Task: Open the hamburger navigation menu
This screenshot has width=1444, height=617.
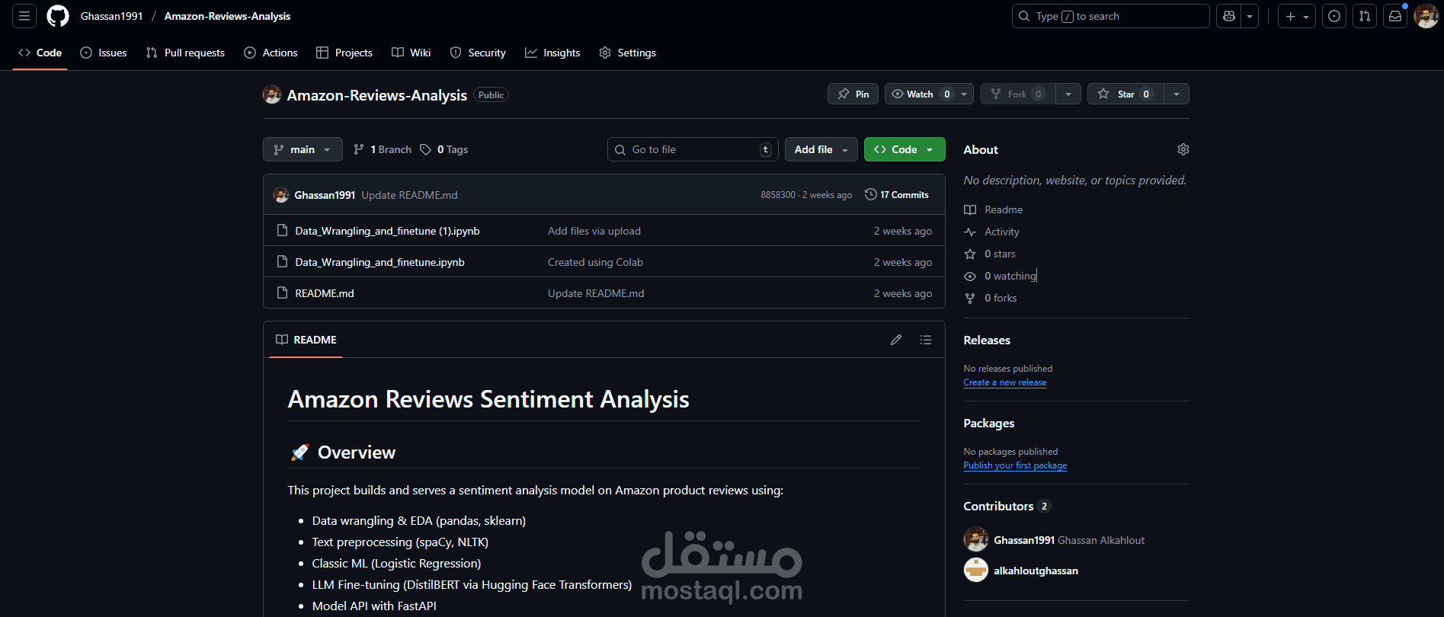Action: pos(24,16)
